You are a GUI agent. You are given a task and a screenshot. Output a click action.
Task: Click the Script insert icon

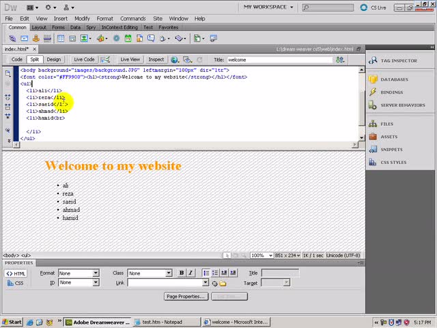coord(180,38)
